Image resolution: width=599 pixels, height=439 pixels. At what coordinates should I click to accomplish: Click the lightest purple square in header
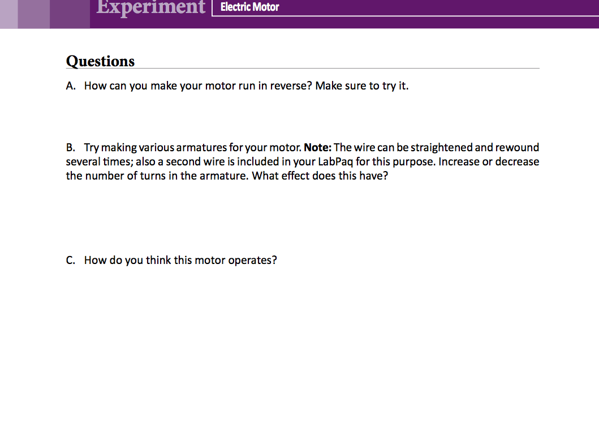tap(8, 14)
